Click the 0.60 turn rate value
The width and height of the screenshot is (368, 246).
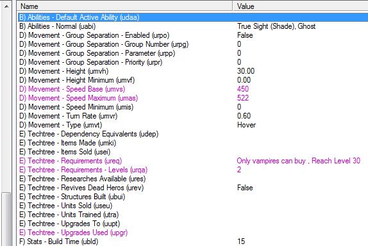(x=244, y=116)
